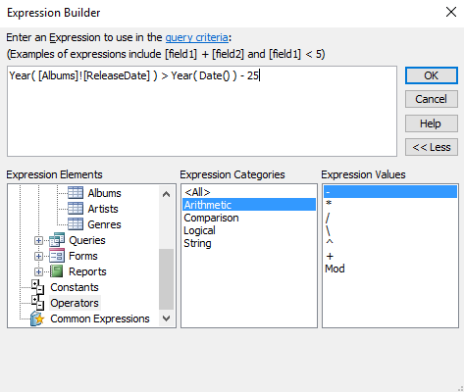This screenshot has width=464, height=392.
Task: Expand the Reports tree node
Action: (38, 271)
